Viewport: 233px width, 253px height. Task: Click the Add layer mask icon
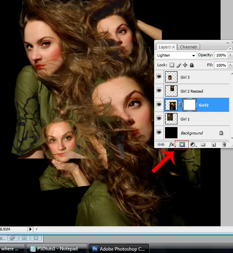pyautogui.click(x=181, y=145)
